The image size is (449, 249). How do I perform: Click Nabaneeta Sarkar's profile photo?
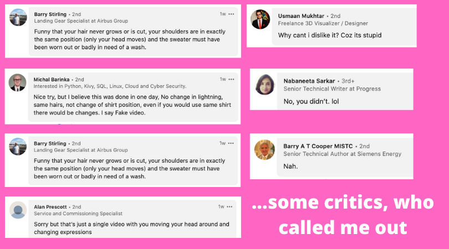click(x=265, y=85)
